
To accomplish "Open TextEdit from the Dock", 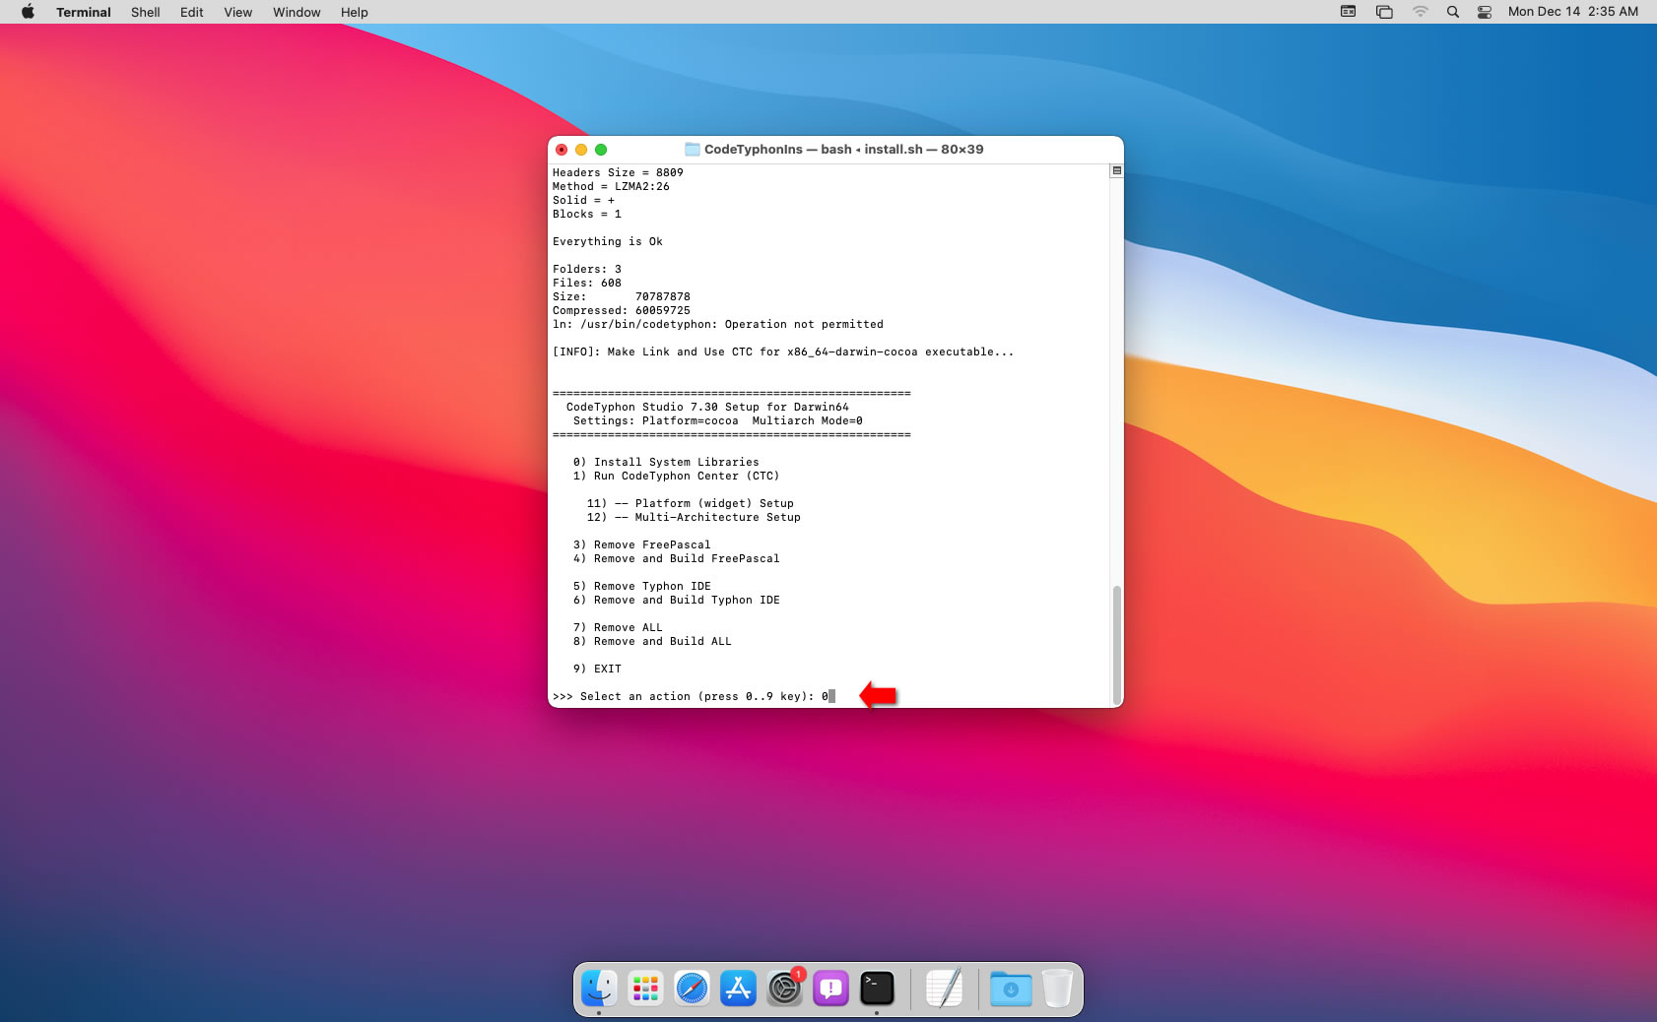I will [944, 988].
